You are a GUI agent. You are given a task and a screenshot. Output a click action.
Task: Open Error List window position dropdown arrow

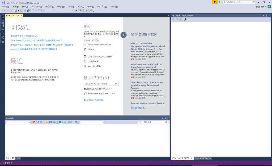coord(163,118)
